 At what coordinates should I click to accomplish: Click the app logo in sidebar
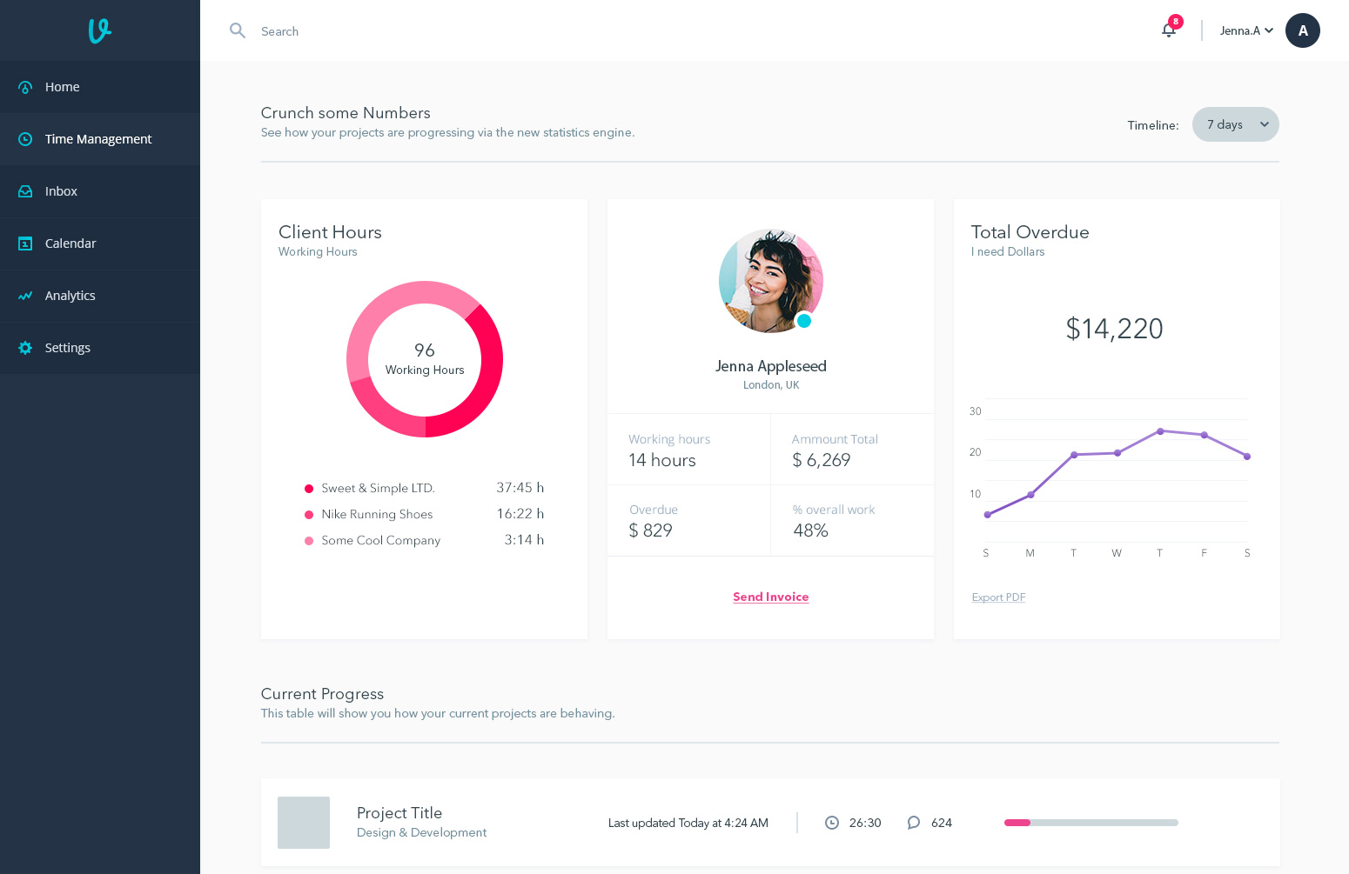pyautogui.click(x=100, y=30)
